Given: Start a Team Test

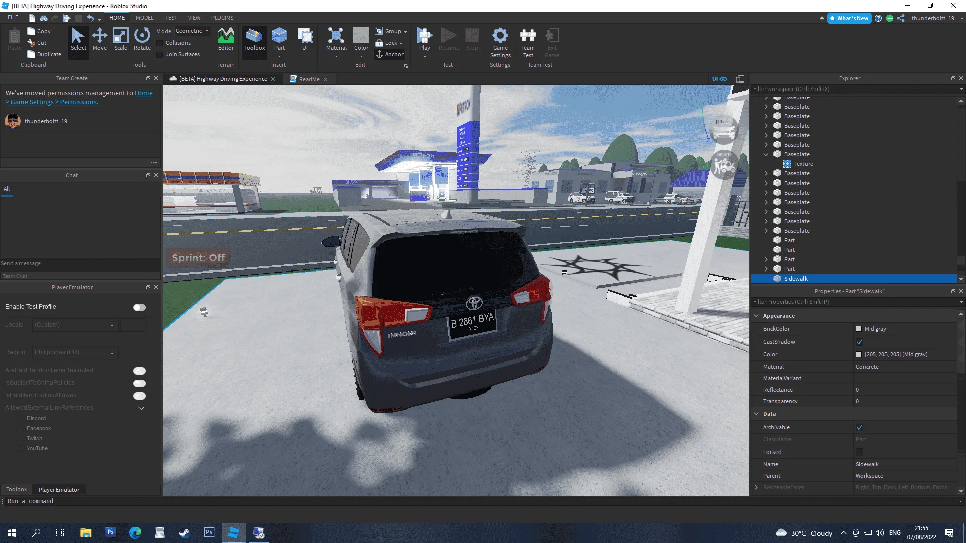Looking at the screenshot, I should pyautogui.click(x=528, y=43).
